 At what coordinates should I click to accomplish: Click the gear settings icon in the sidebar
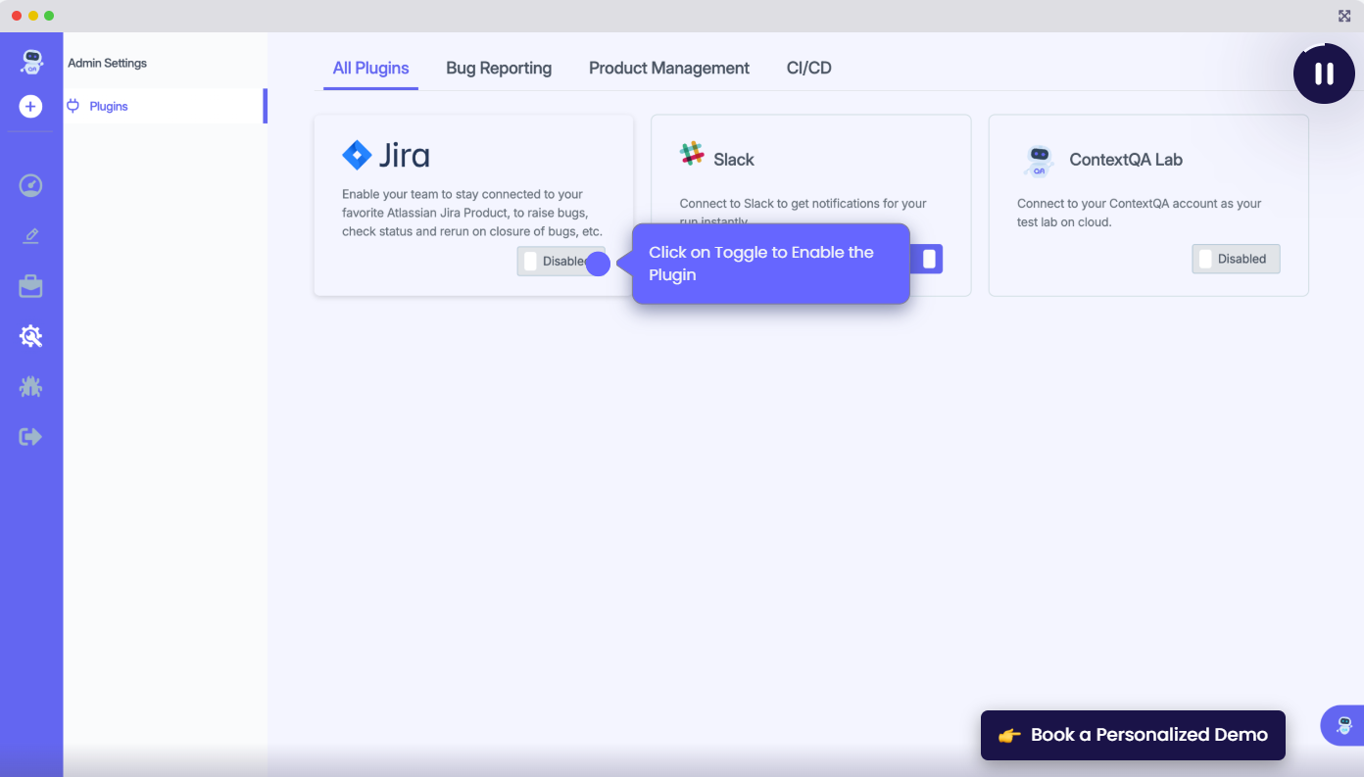[x=31, y=336]
